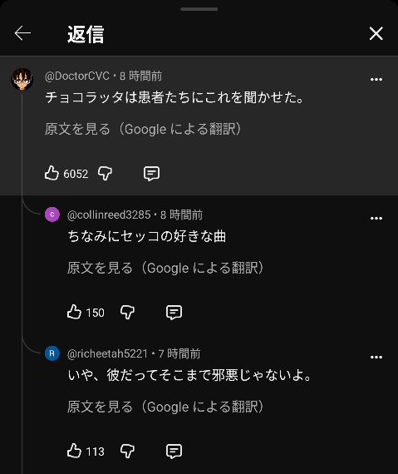
Task: Open more options for @richeetah5221 reply
Action: [x=376, y=357]
